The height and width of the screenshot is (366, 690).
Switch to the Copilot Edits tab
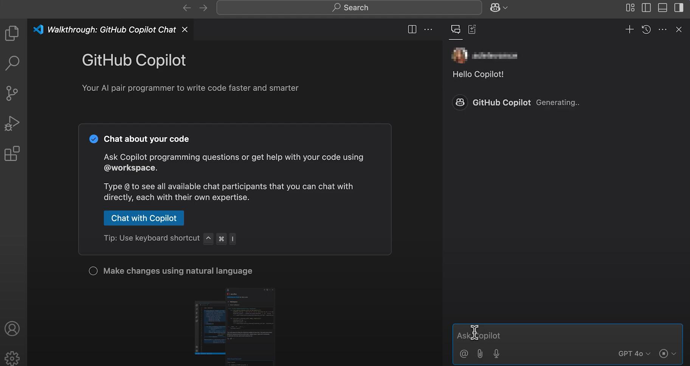pyautogui.click(x=472, y=29)
